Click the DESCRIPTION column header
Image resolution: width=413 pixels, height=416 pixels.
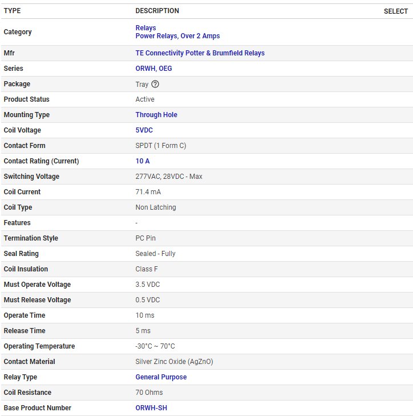coord(157,11)
